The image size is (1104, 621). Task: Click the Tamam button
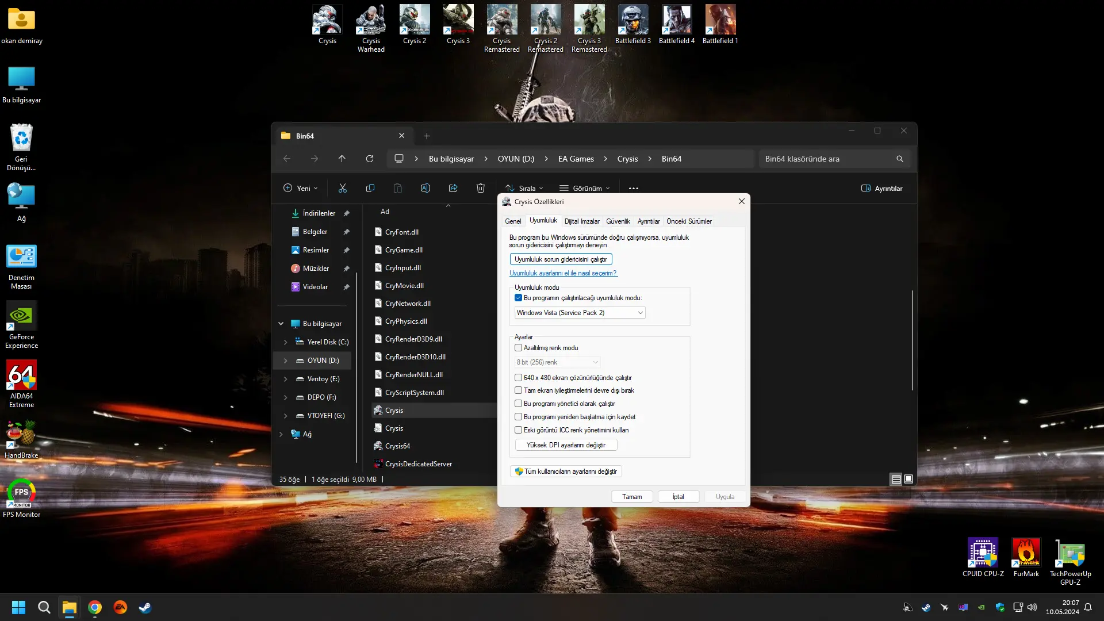(x=632, y=497)
